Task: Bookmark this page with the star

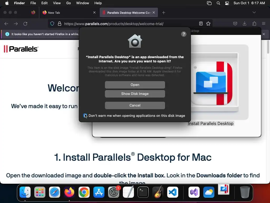Action: 208,24
